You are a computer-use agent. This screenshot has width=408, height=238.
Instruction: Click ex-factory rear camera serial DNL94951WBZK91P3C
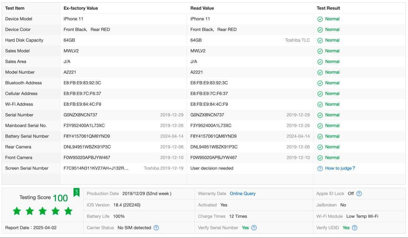coord(87,147)
